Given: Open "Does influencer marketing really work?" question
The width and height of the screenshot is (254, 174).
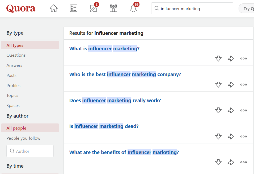Looking at the screenshot, I should 115,100.
